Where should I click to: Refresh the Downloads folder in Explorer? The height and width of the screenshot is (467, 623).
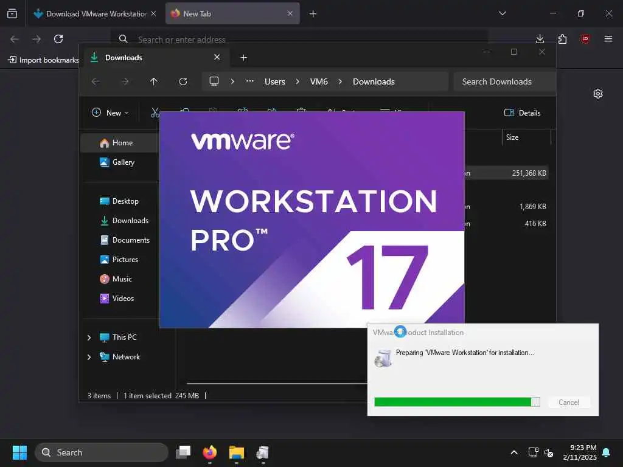coord(183,81)
